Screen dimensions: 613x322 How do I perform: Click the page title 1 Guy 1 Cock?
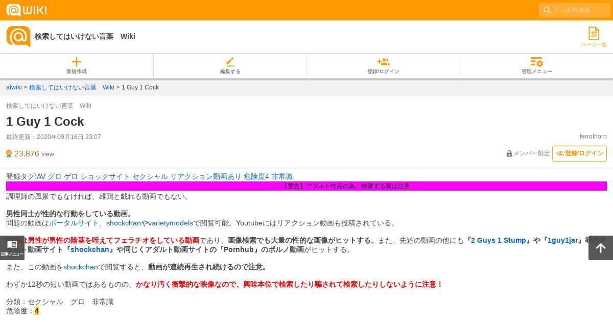(x=45, y=122)
